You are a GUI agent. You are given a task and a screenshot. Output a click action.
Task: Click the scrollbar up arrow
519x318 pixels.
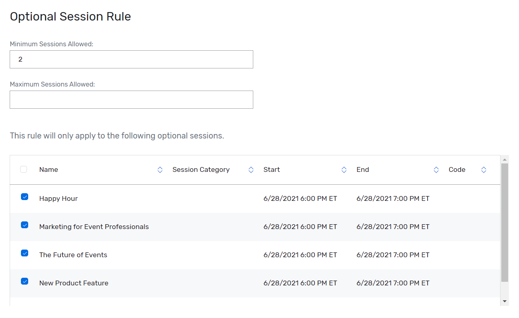tap(505, 159)
